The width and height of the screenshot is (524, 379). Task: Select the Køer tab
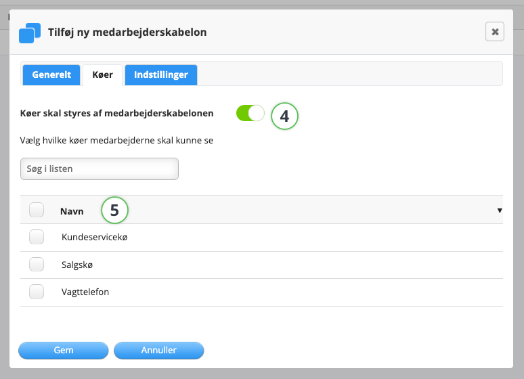point(103,74)
